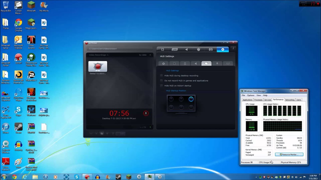Select the Desktop 7-31-2013 recording thumbnail
The height and width of the screenshot is (180, 321).
pos(98,66)
